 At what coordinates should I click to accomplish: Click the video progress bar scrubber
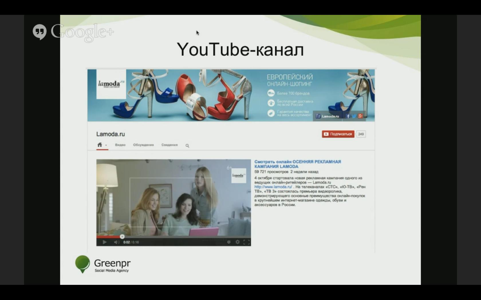(122, 237)
